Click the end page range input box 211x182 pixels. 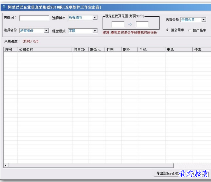(x=142, y=24)
